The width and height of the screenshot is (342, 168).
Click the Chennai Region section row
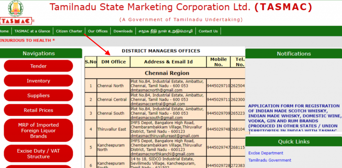165,73
